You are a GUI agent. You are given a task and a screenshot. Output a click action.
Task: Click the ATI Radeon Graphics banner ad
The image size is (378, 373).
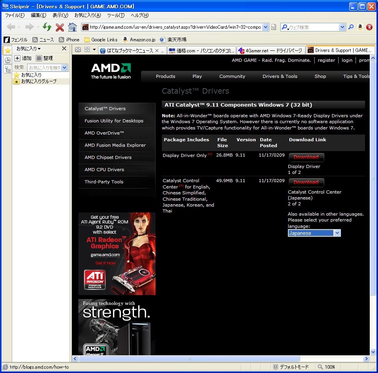click(x=117, y=254)
